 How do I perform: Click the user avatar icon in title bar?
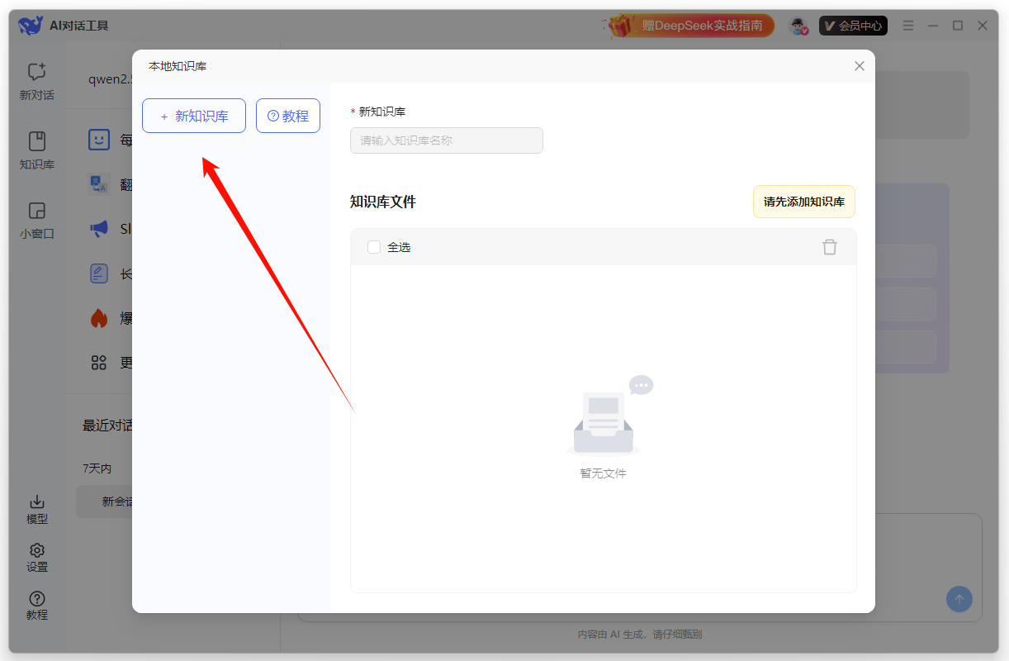pos(798,26)
